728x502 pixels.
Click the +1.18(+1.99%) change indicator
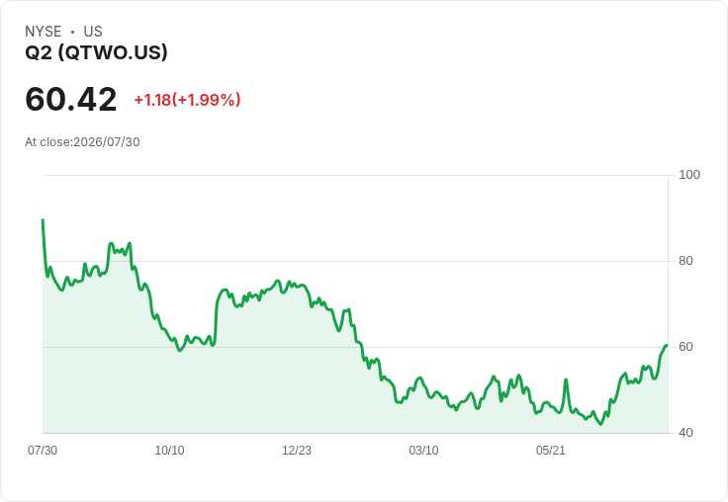point(188,100)
